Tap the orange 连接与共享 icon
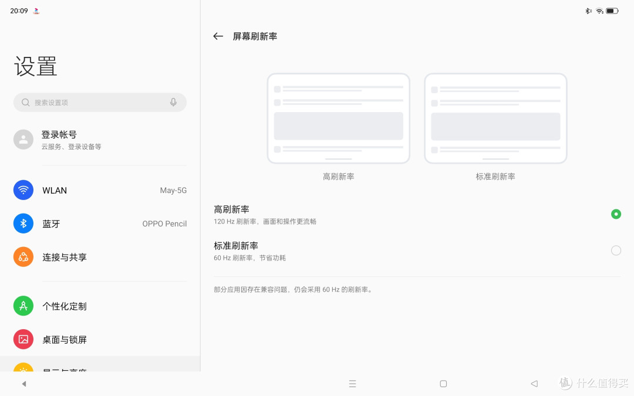Viewport: 634px width, 396px height. 23,257
